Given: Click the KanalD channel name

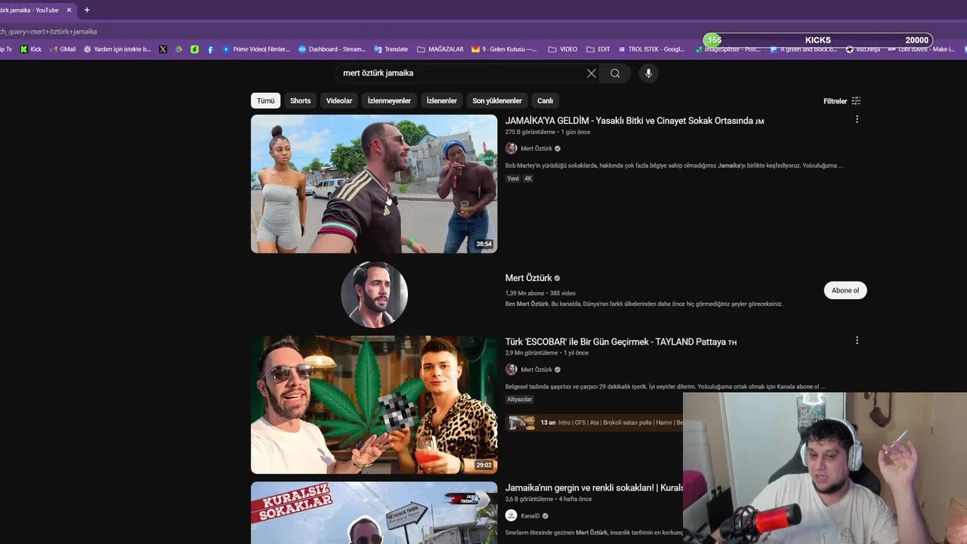Looking at the screenshot, I should 530,515.
